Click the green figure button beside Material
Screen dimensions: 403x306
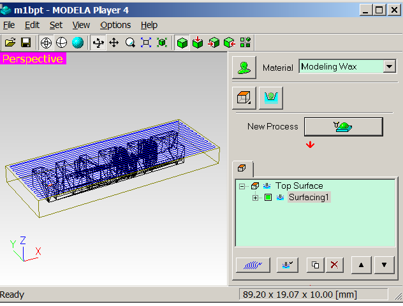pos(244,68)
